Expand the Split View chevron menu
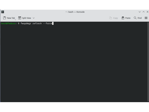Viewport: 149px width, 112px height. pyautogui.click(x=34, y=18)
